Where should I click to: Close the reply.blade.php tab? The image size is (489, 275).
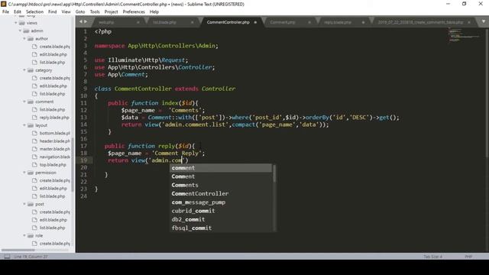click(363, 22)
